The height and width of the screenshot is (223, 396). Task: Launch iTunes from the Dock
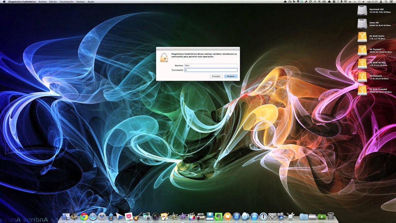pos(236,216)
